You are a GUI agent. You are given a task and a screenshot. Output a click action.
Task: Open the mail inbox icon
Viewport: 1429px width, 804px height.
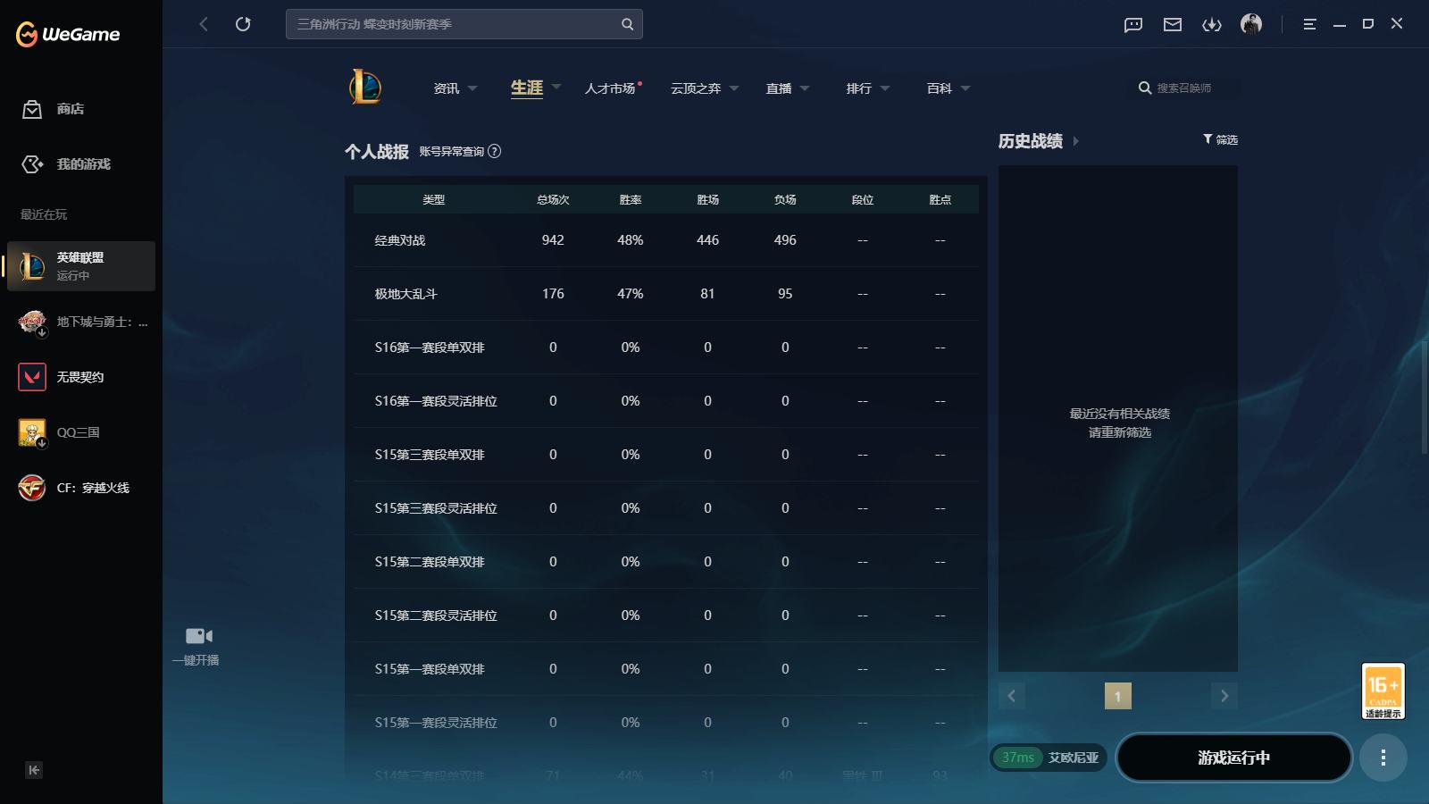pyautogui.click(x=1173, y=24)
